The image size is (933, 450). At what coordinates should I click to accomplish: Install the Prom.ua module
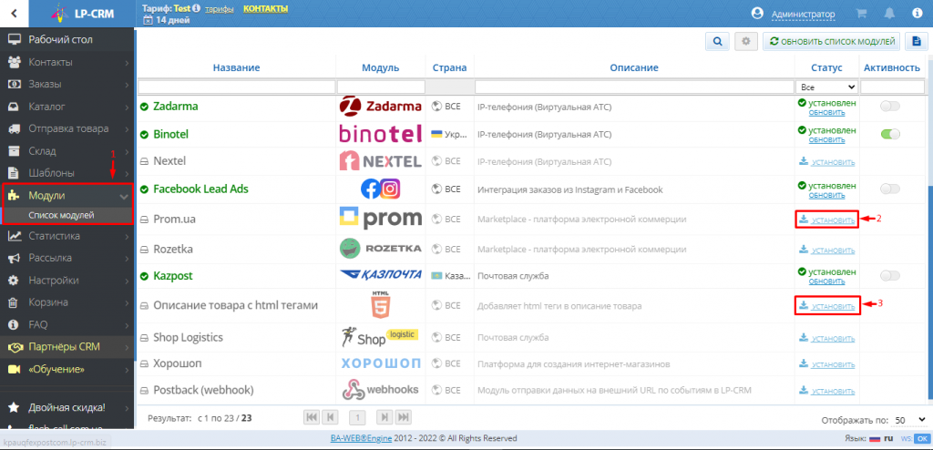(x=827, y=220)
